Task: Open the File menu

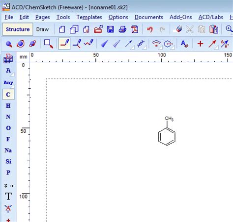Action: pyautogui.click(x=9, y=17)
